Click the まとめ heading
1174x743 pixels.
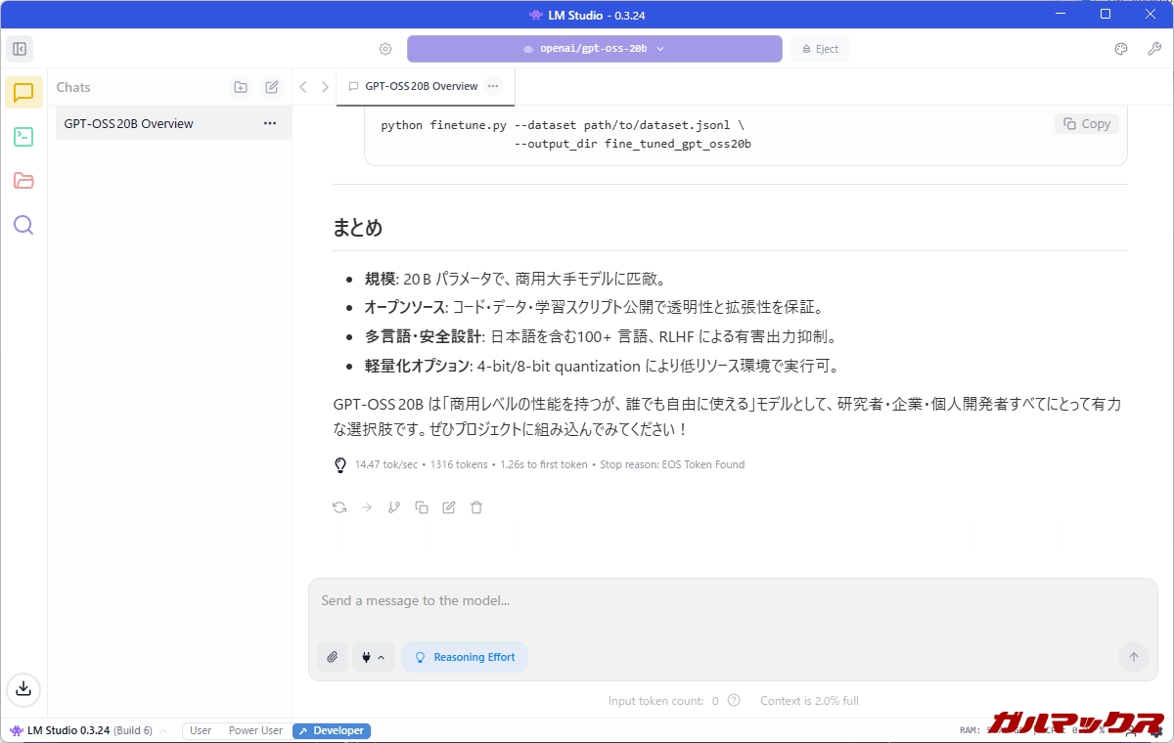coord(357,228)
